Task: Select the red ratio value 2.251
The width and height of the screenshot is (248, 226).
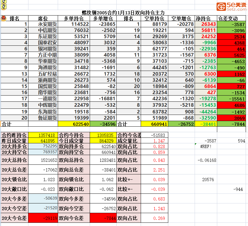Action: [x=154, y=170]
